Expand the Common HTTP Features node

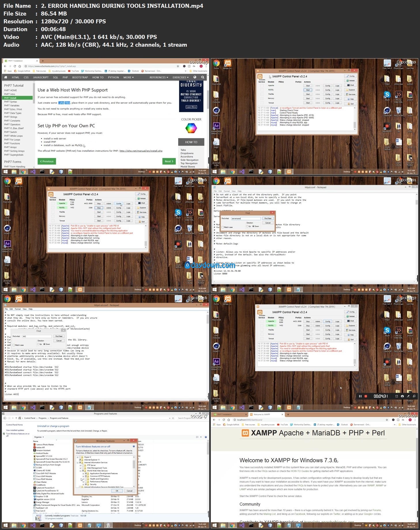tap(83, 476)
